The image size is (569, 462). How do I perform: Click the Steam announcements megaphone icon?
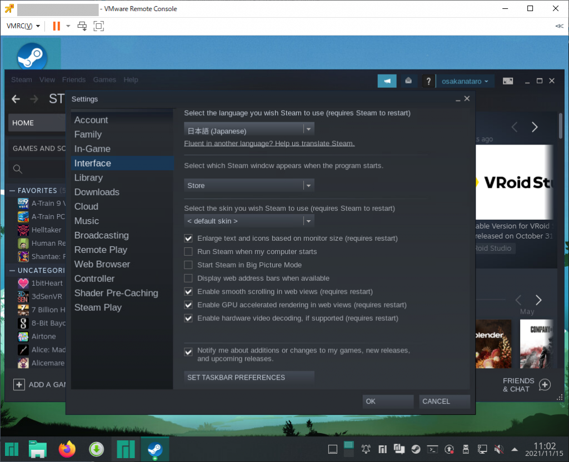[387, 81]
